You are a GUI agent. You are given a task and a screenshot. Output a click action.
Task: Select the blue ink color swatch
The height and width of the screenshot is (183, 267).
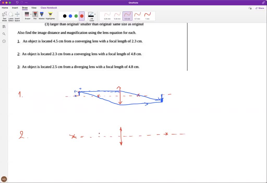point(70,16)
